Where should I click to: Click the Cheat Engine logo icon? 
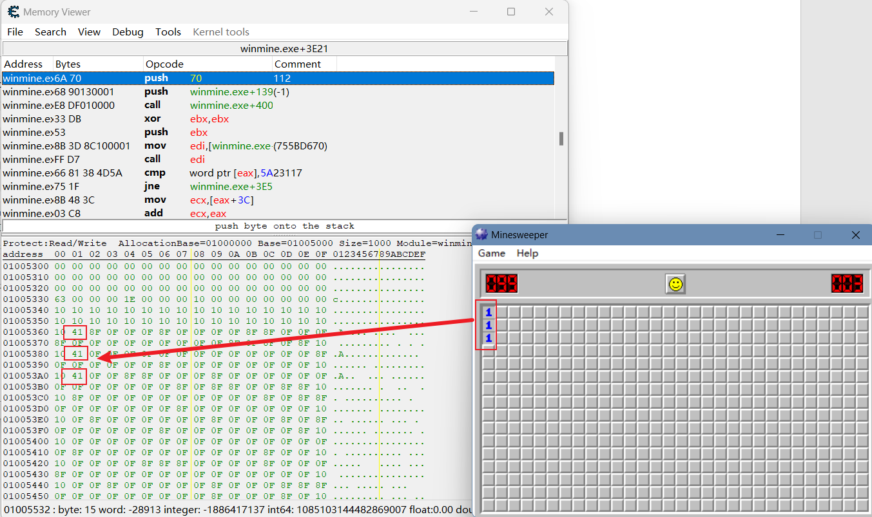pos(13,12)
